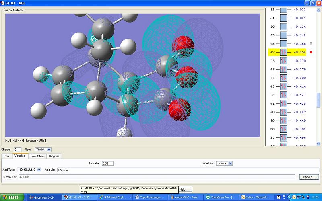Click into the Charge field
Viewport: 322px width, 201px height.
[18, 150]
